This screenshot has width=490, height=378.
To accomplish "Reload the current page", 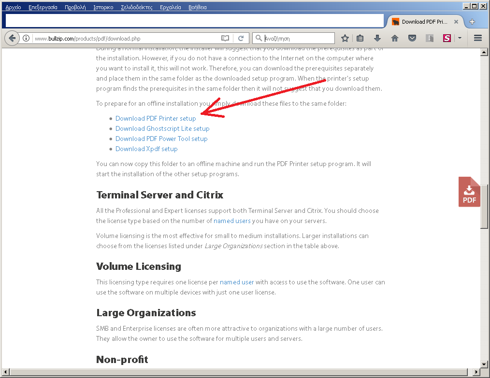I will click(241, 38).
